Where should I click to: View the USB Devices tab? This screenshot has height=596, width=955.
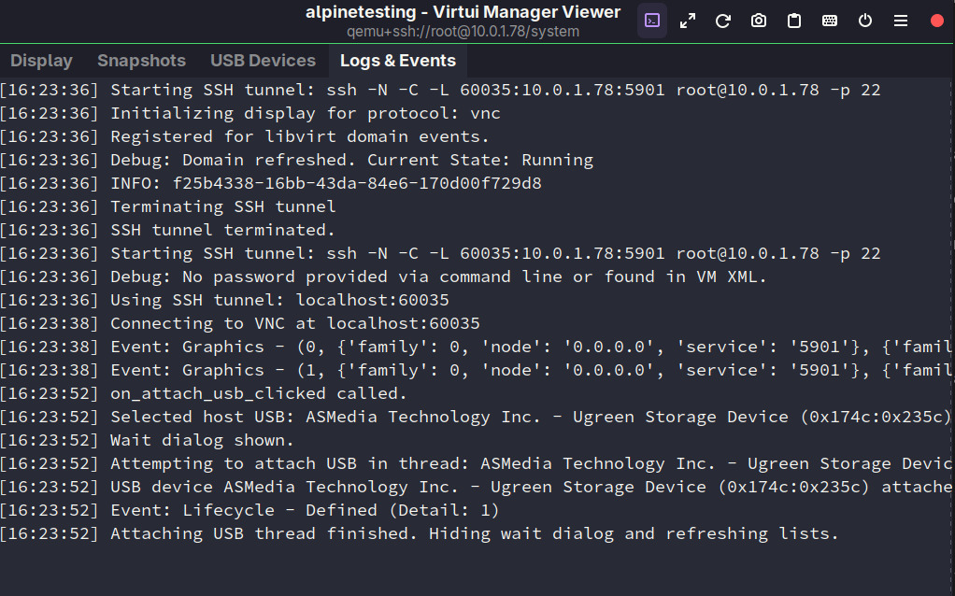click(263, 60)
